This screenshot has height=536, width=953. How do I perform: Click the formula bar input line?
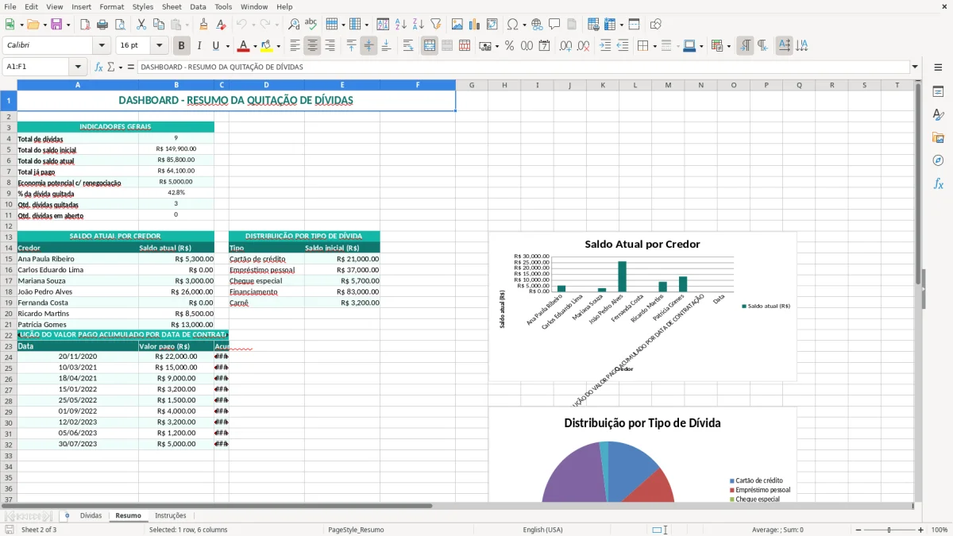[x=523, y=67]
